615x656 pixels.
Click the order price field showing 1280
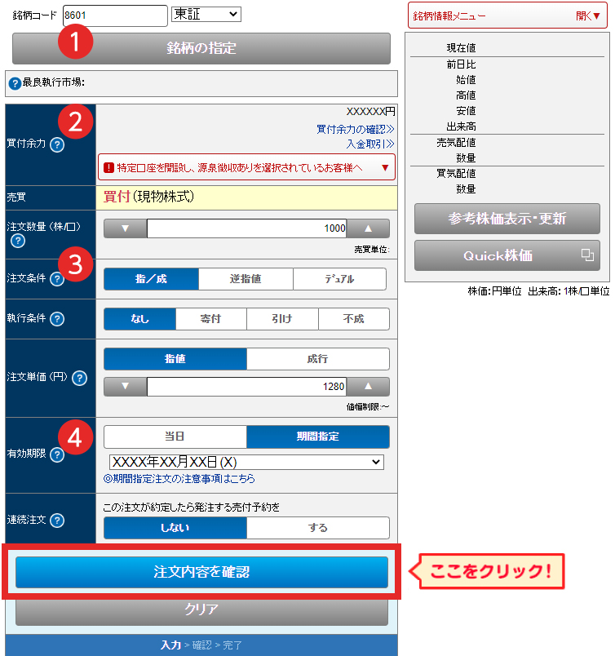point(247,386)
